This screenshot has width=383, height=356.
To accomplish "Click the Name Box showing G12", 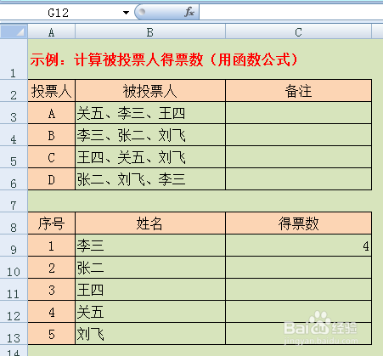I will 59,13.
